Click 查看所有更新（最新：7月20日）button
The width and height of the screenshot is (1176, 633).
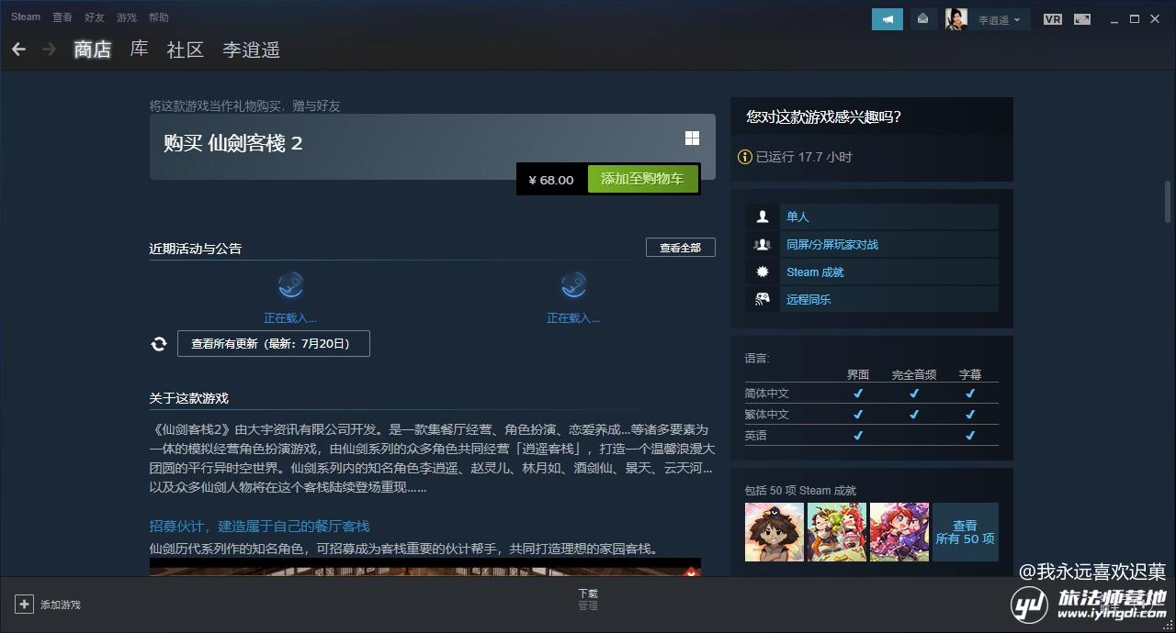tap(274, 344)
